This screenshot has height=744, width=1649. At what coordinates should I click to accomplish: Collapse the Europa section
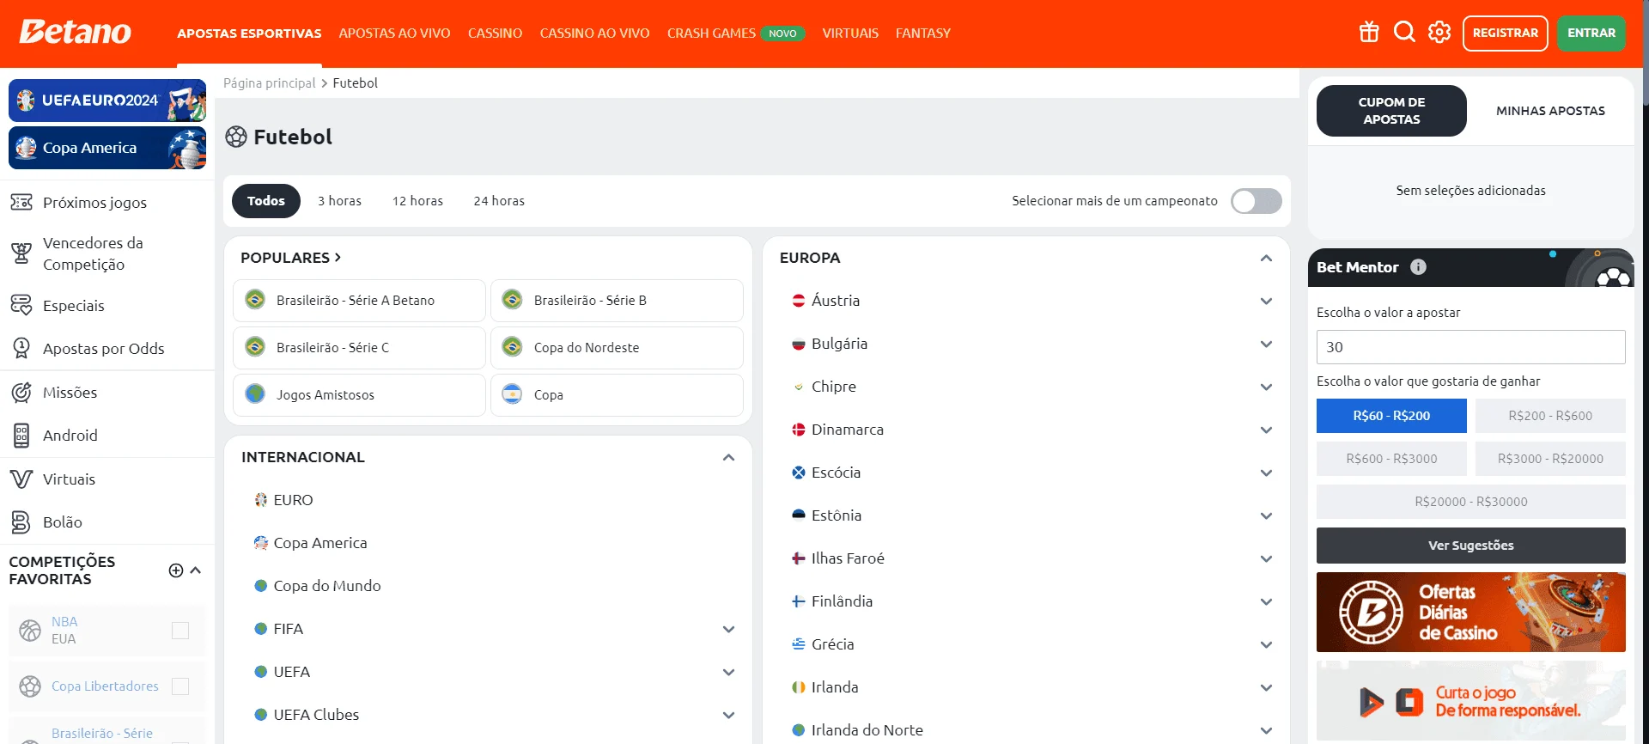tap(1266, 258)
